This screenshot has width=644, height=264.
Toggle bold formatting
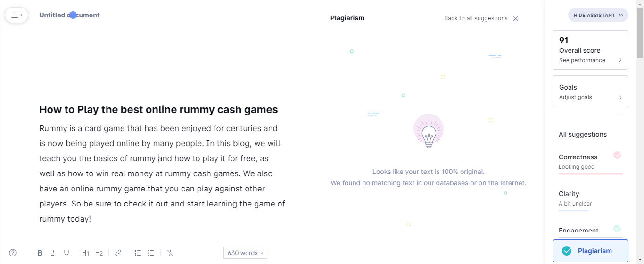pyautogui.click(x=40, y=253)
